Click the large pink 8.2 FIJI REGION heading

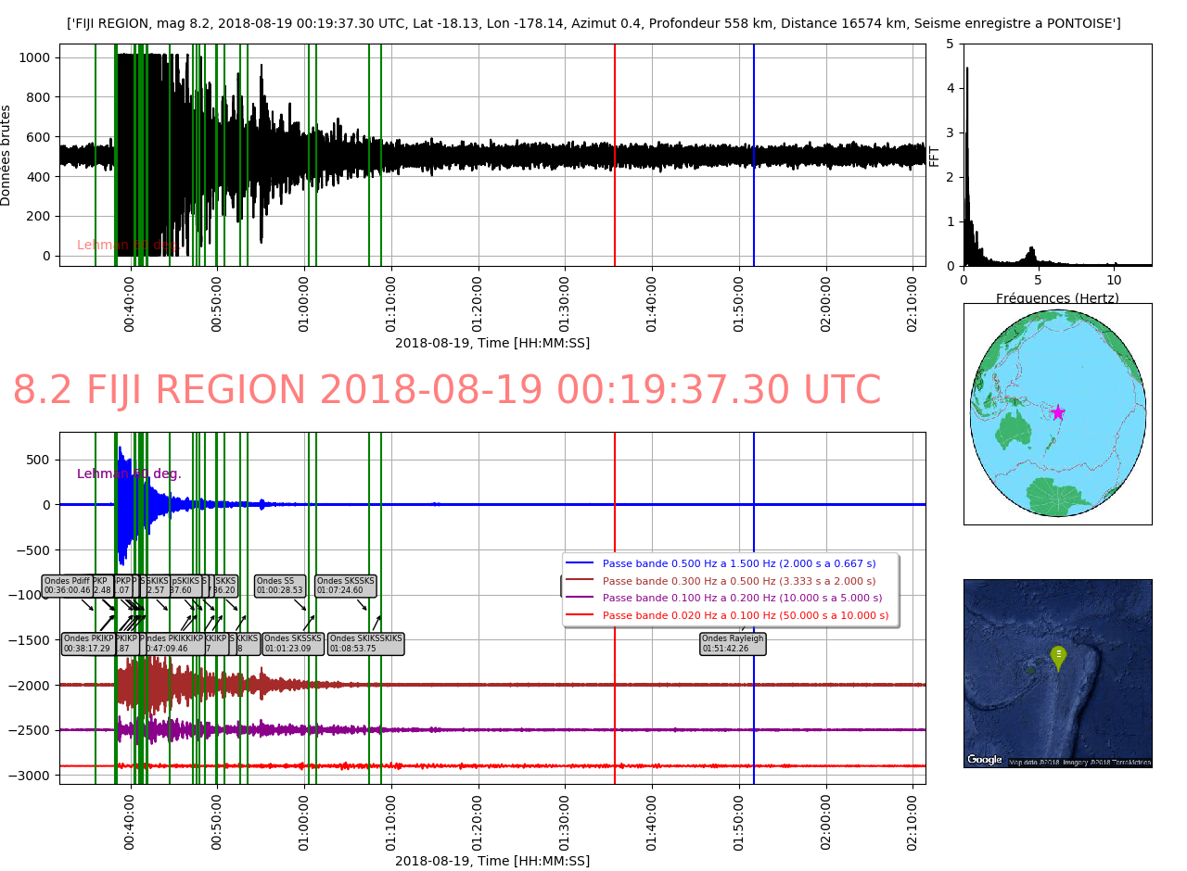tap(446, 391)
